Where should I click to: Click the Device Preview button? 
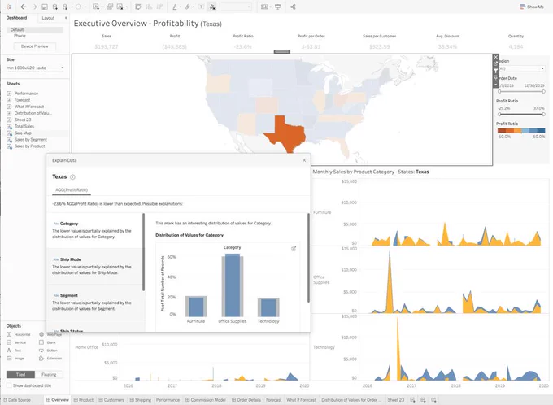click(x=34, y=46)
